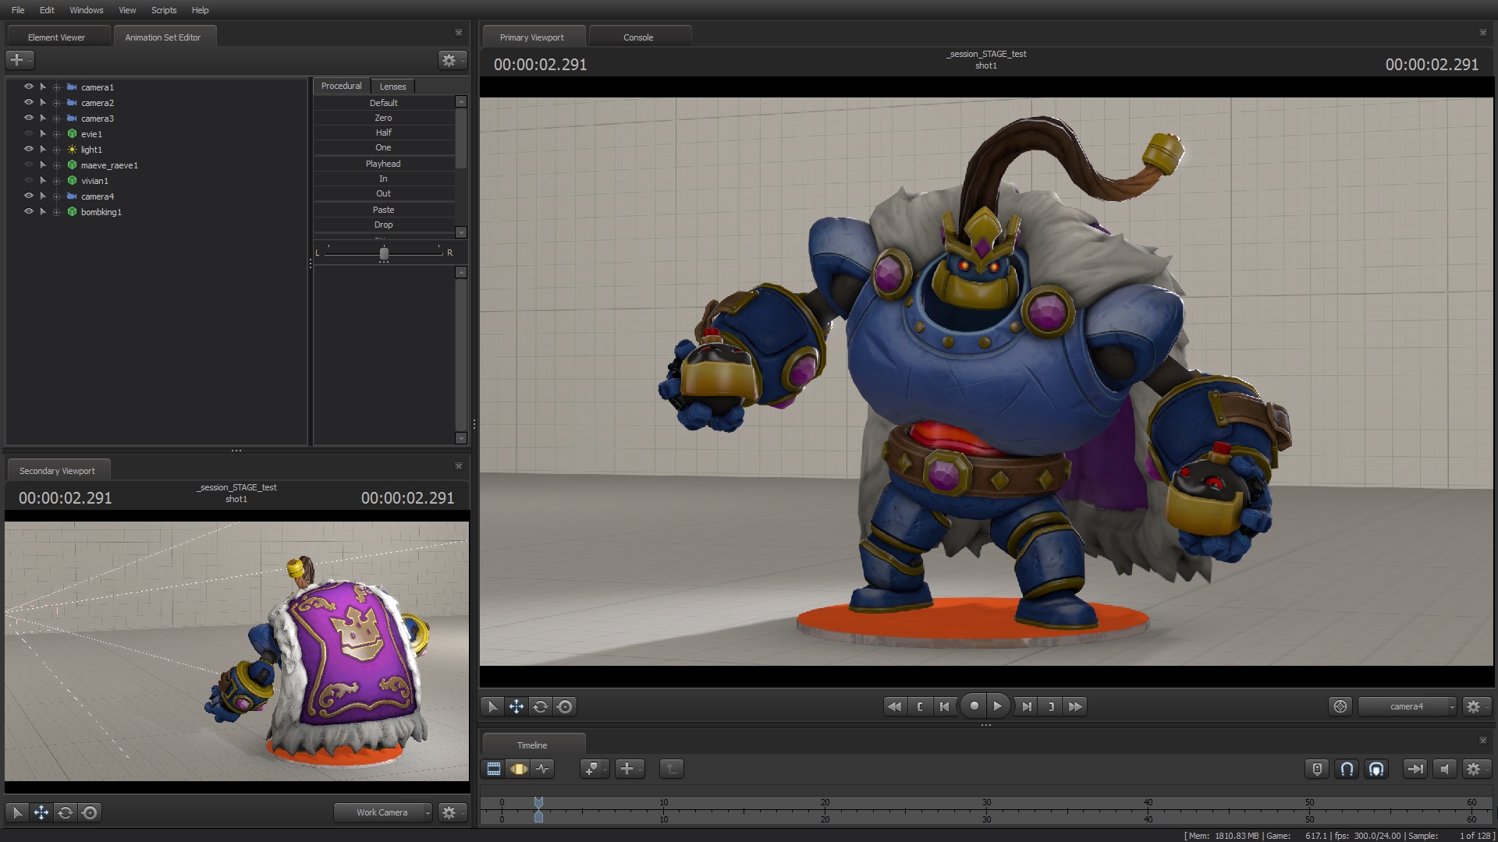Toggle visibility of evie1
Image resolution: width=1498 pixels, height=842 pixels.
(x=28, y=133)
